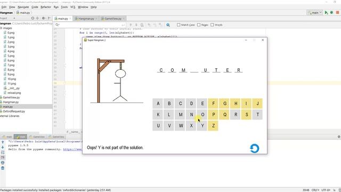Guess letter K in Hangman game
The image size is (341, 192).
pyautogui.click(x=158, y=115)
